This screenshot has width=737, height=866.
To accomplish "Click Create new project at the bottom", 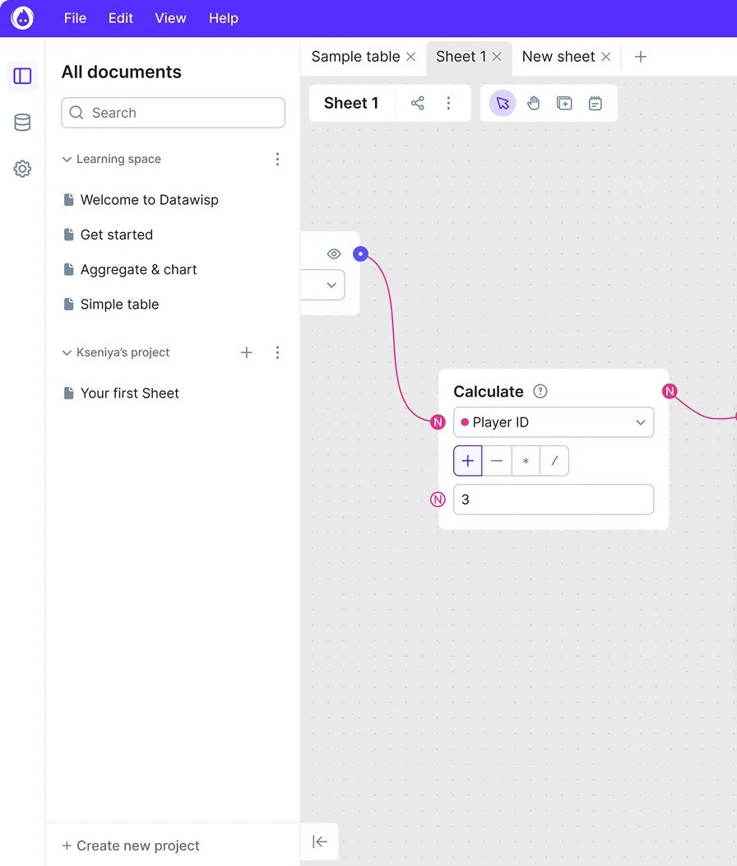I will click(132, 845).
